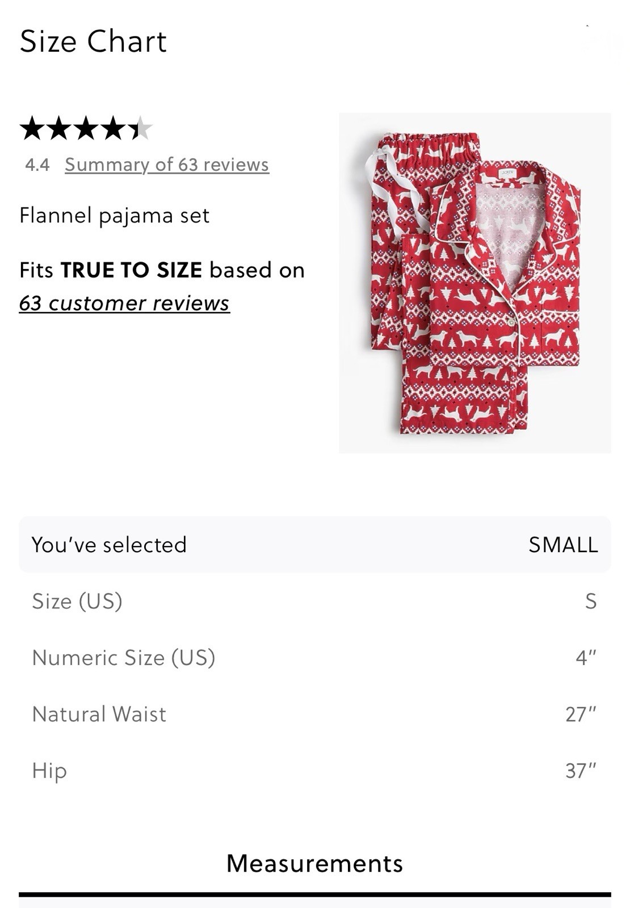Click the red flannel pajama product image
Viewport: 630px width, 908px height.
pyautogui.click(x=475, y=283)
